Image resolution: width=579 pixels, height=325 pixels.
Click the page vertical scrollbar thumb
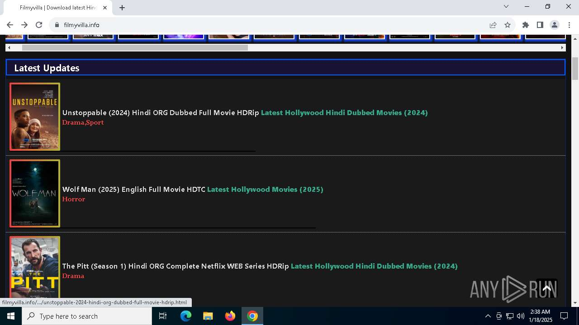pyautogui.click(x=575, y=69)
